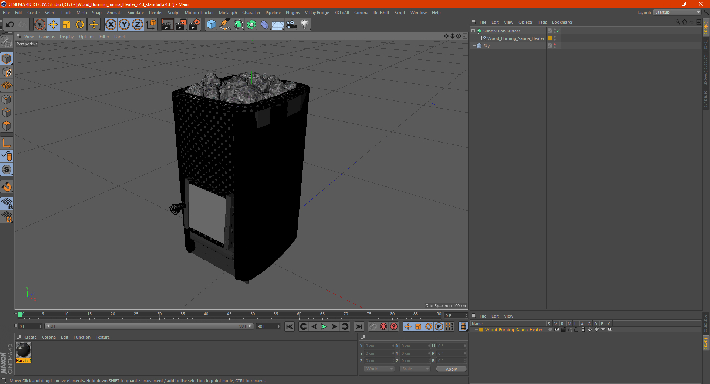710x384 pixels.
Task: Open the Content Browser side tab
Action: point(706,70)
